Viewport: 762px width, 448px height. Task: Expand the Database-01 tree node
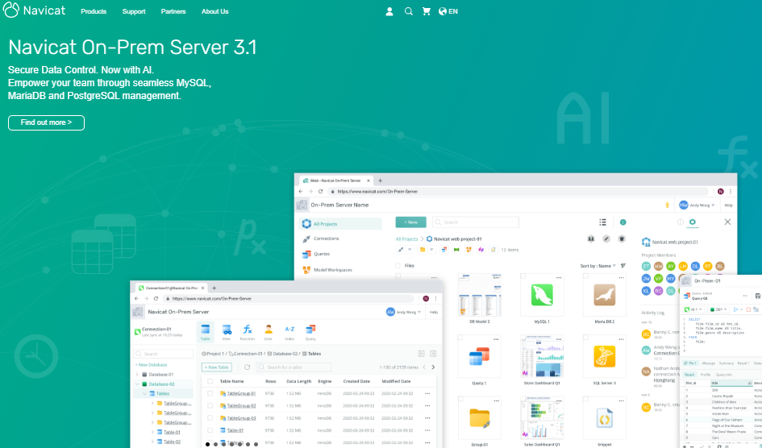[137, 374]
